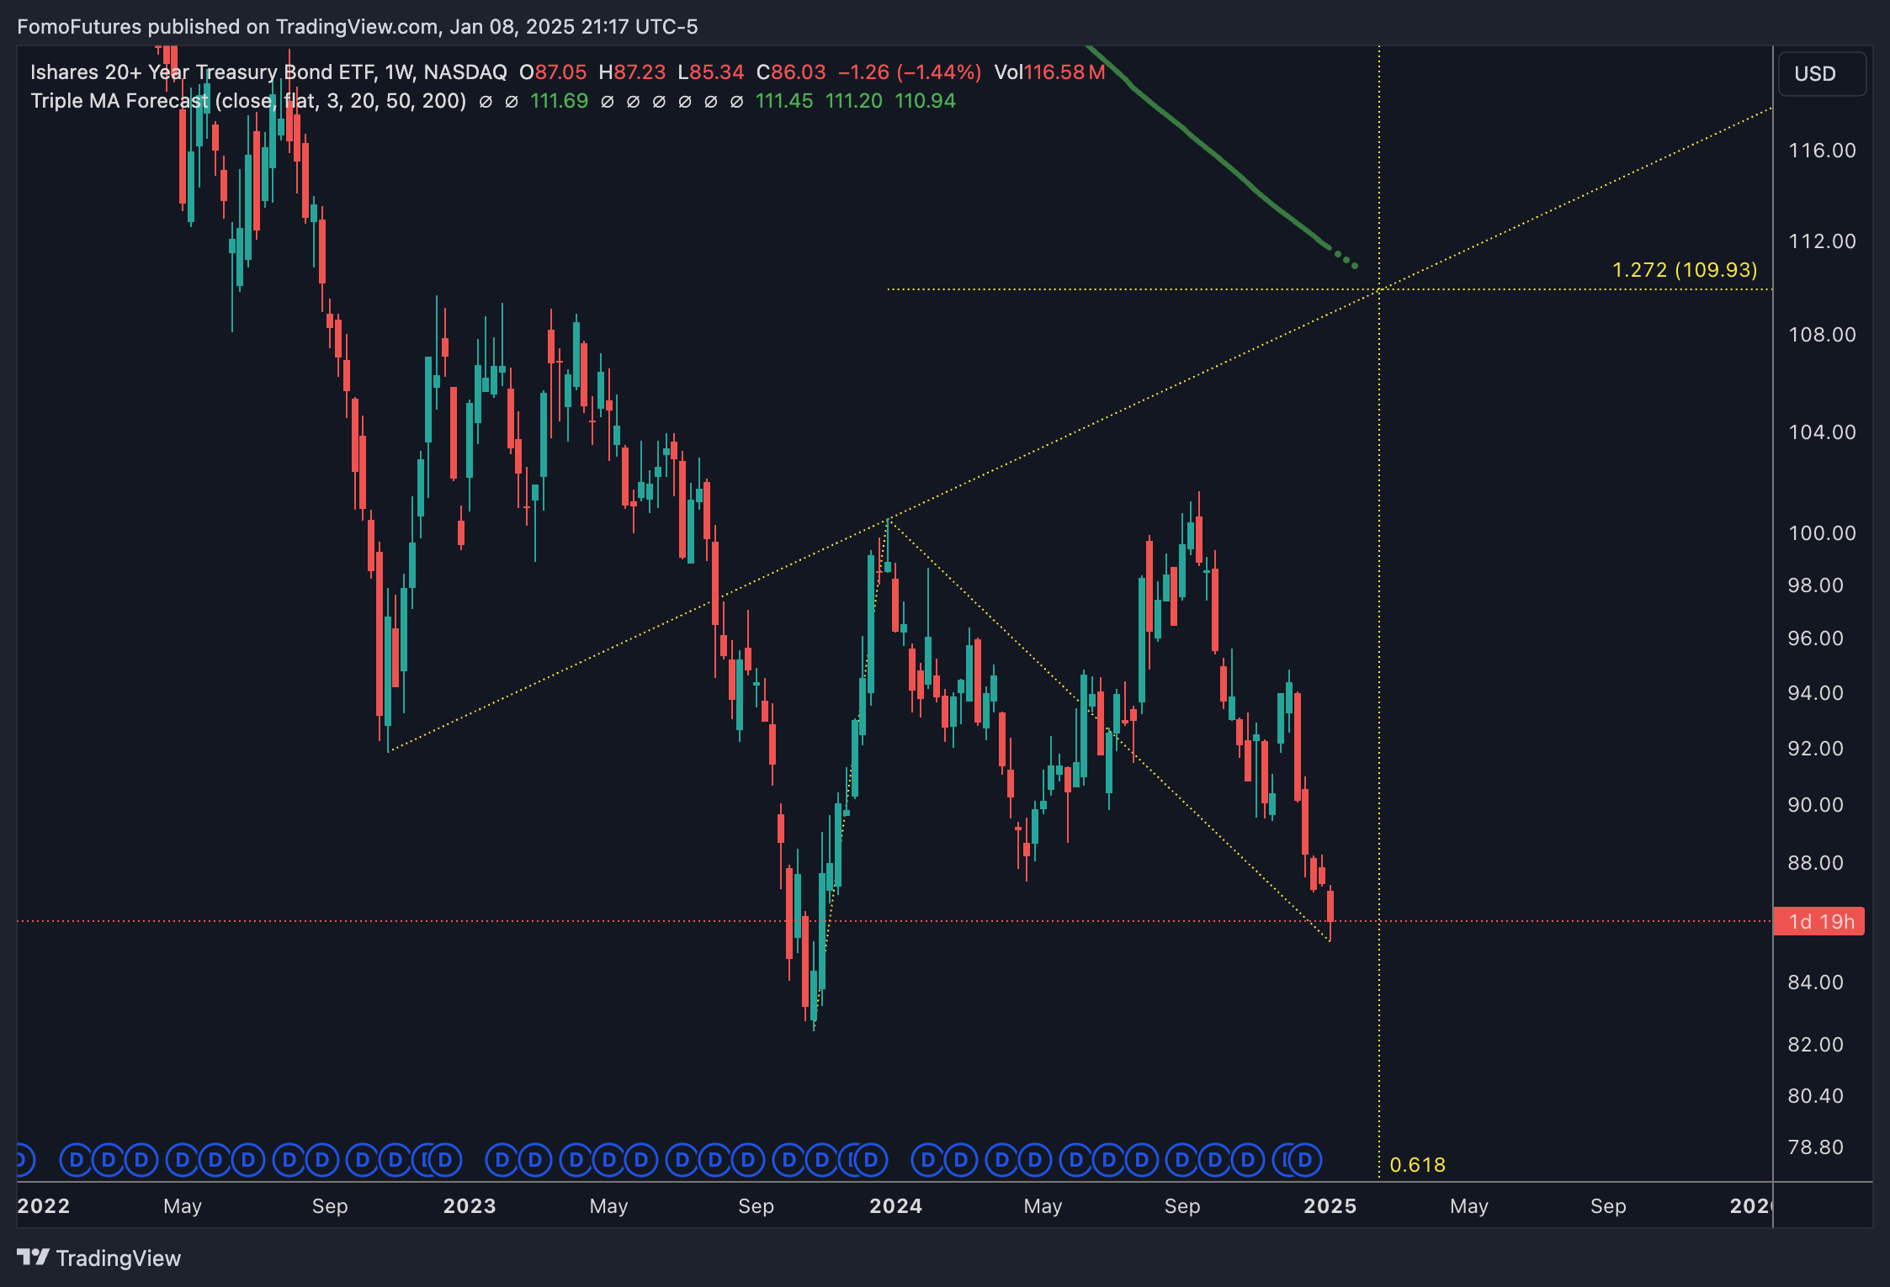The width and height of the screenshot is (1890, 1287).
Task: Click the indicator value 111.45
Action: pyautogui.click(x=784, y=101)
